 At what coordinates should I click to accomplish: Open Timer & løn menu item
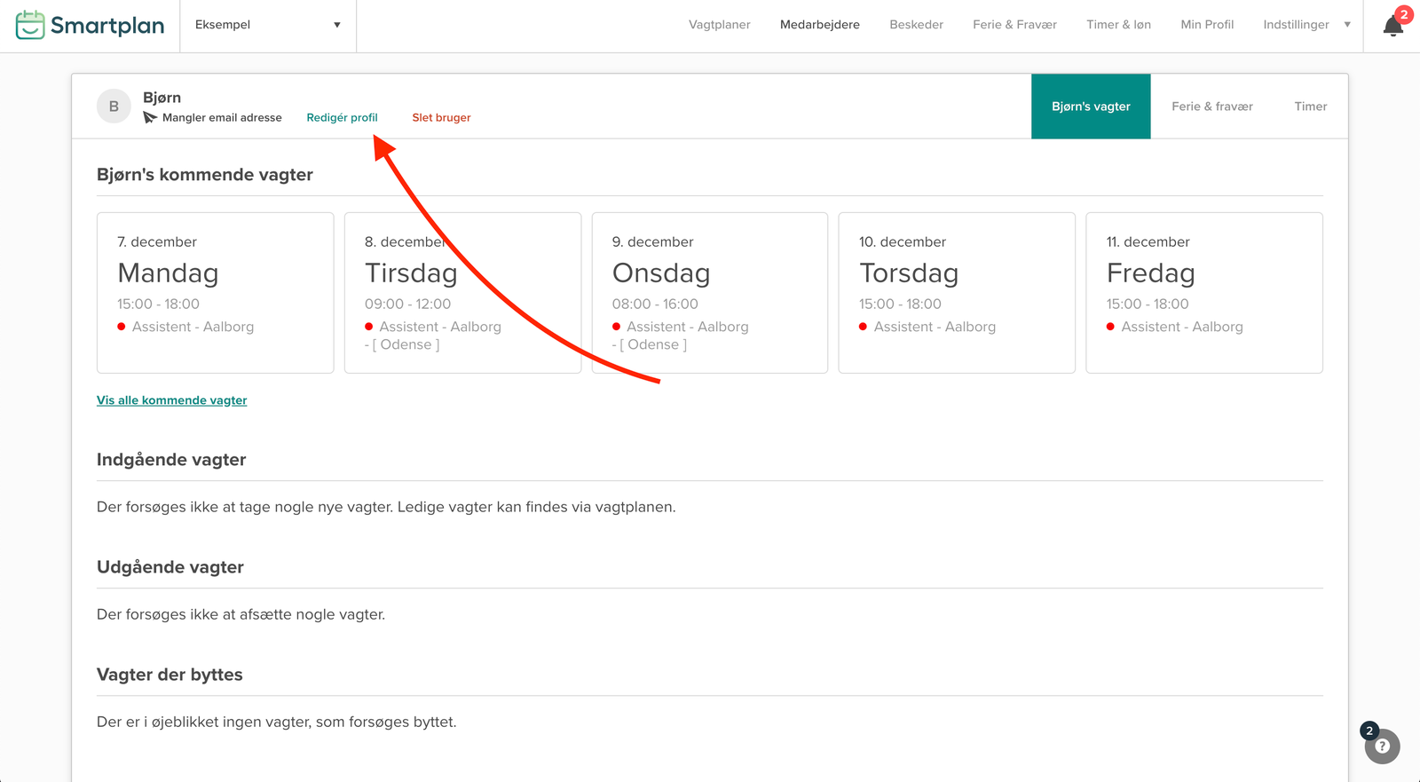pos(1118,25)
